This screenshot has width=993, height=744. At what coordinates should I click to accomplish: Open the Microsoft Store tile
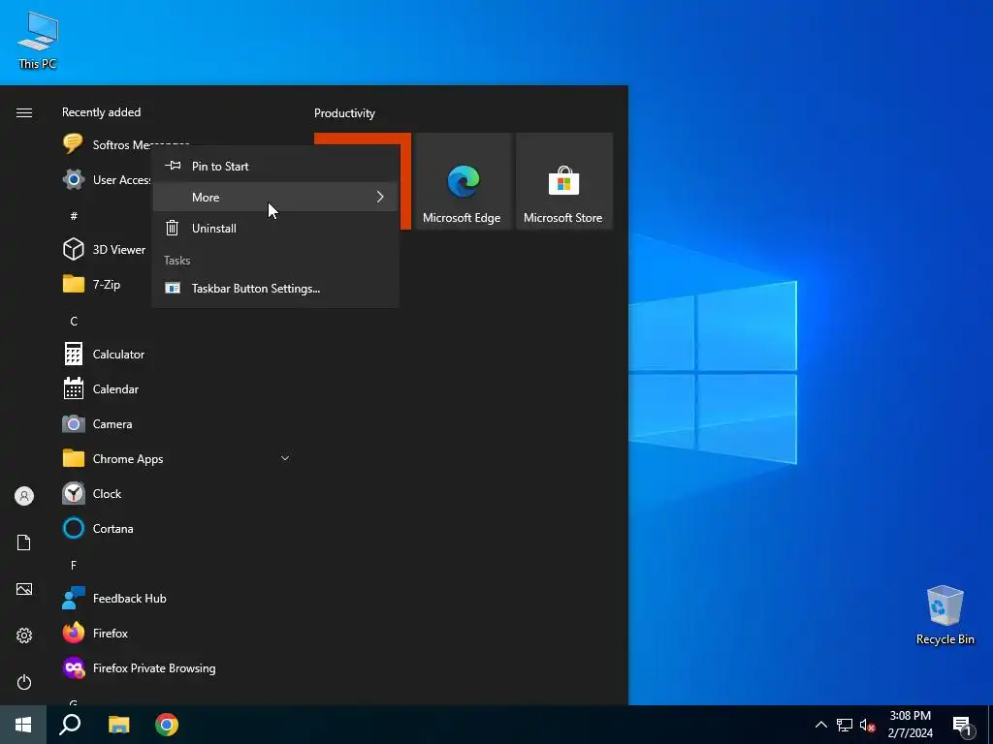pos(564,181)
